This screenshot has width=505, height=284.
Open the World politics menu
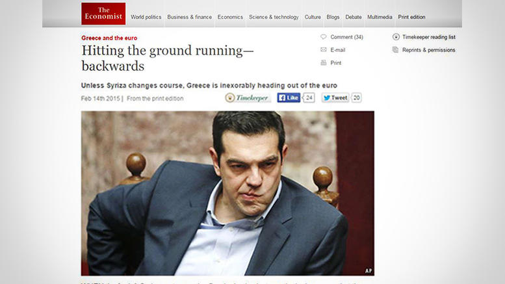point(146,17)
